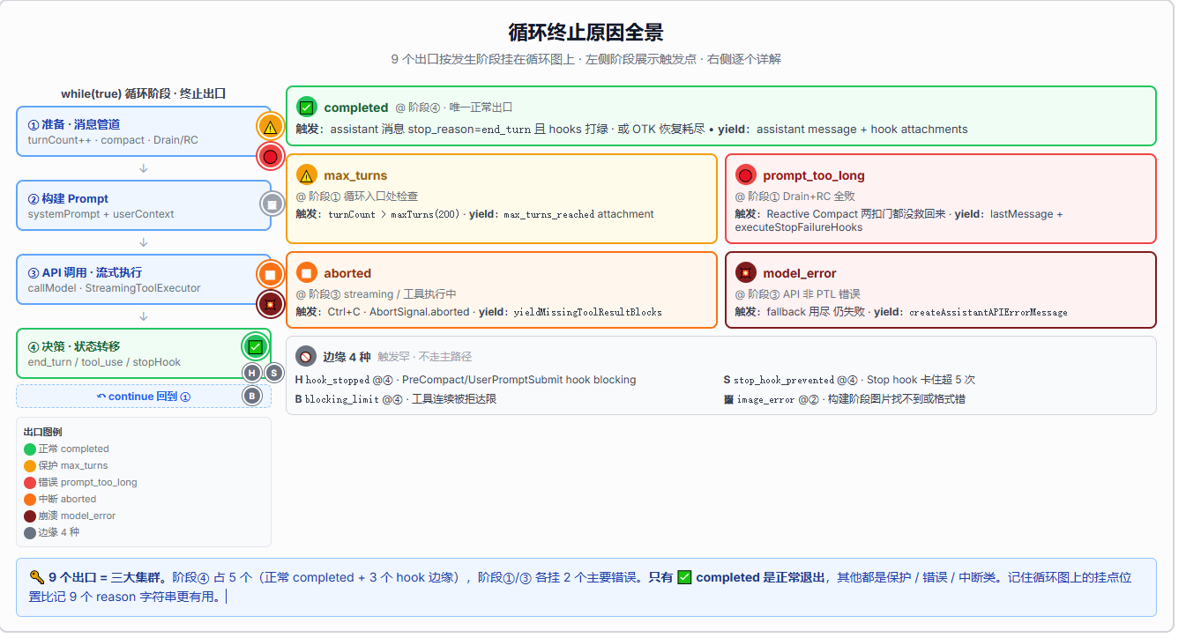Click the red 错误 prompt_too_long legend dot
This screenshot has height=638, width=1186.
click(30, 483)
